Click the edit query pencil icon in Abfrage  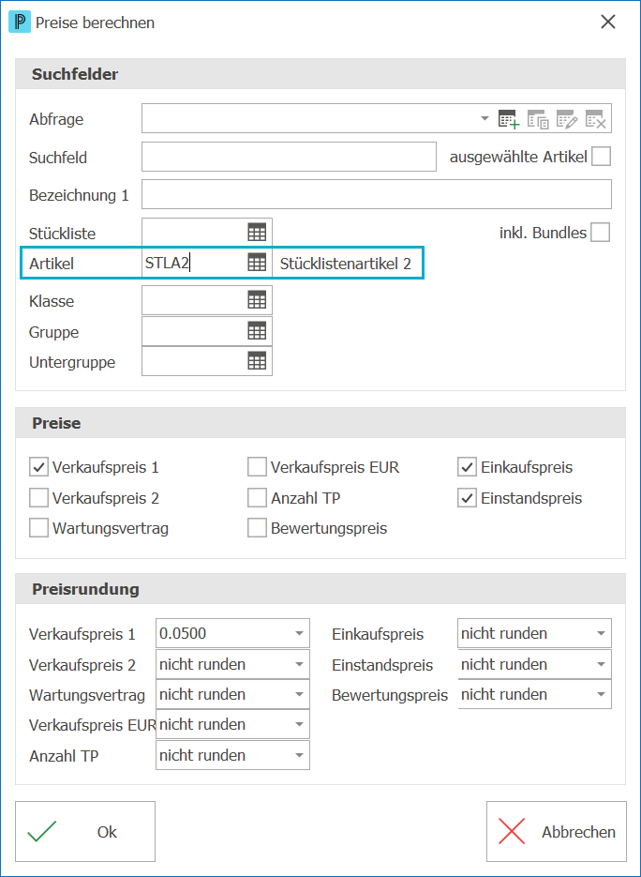(x=567, y=119)
